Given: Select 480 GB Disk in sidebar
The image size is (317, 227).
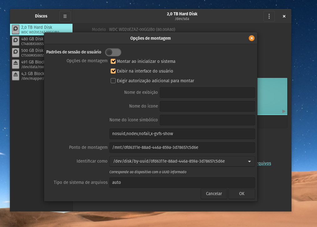Looking at the screenshot, I should 27,41.
